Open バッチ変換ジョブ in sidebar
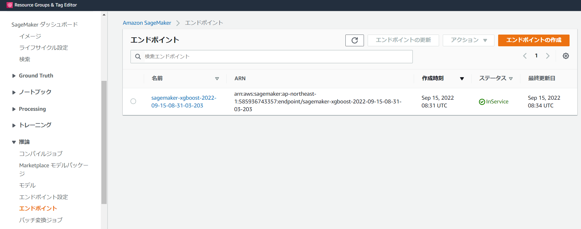This screenshot has width=581, height=229. [41, 220]
